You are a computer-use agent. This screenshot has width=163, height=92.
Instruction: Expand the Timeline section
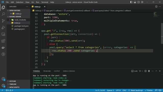click(x=13, y=84)
